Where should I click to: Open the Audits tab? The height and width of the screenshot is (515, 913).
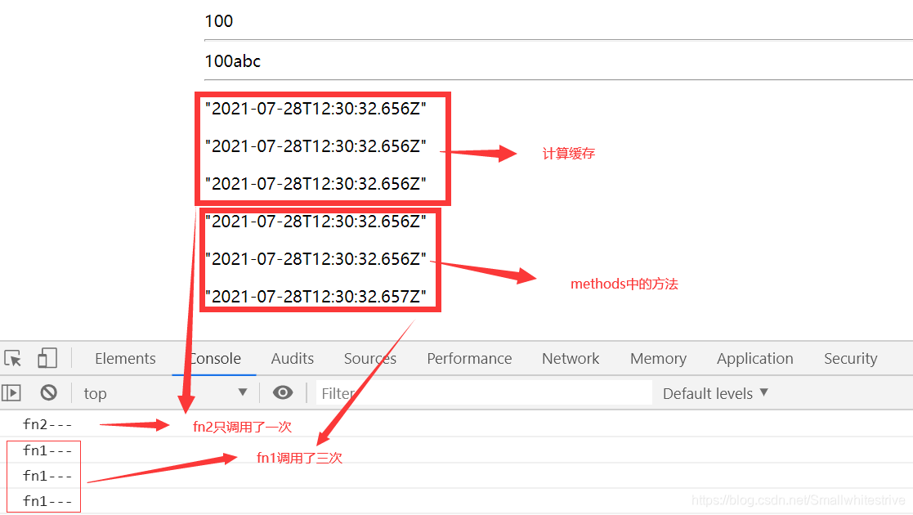[x=293, y=359]
